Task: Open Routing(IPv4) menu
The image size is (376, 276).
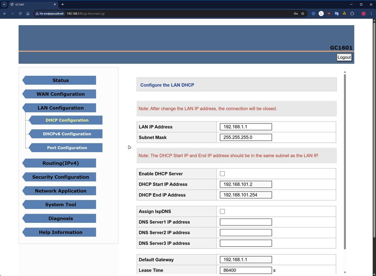Action: [59, 163]
